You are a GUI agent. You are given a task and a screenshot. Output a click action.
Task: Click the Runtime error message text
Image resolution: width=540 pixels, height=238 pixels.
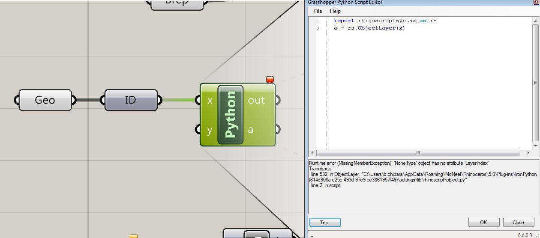(399, 163)
